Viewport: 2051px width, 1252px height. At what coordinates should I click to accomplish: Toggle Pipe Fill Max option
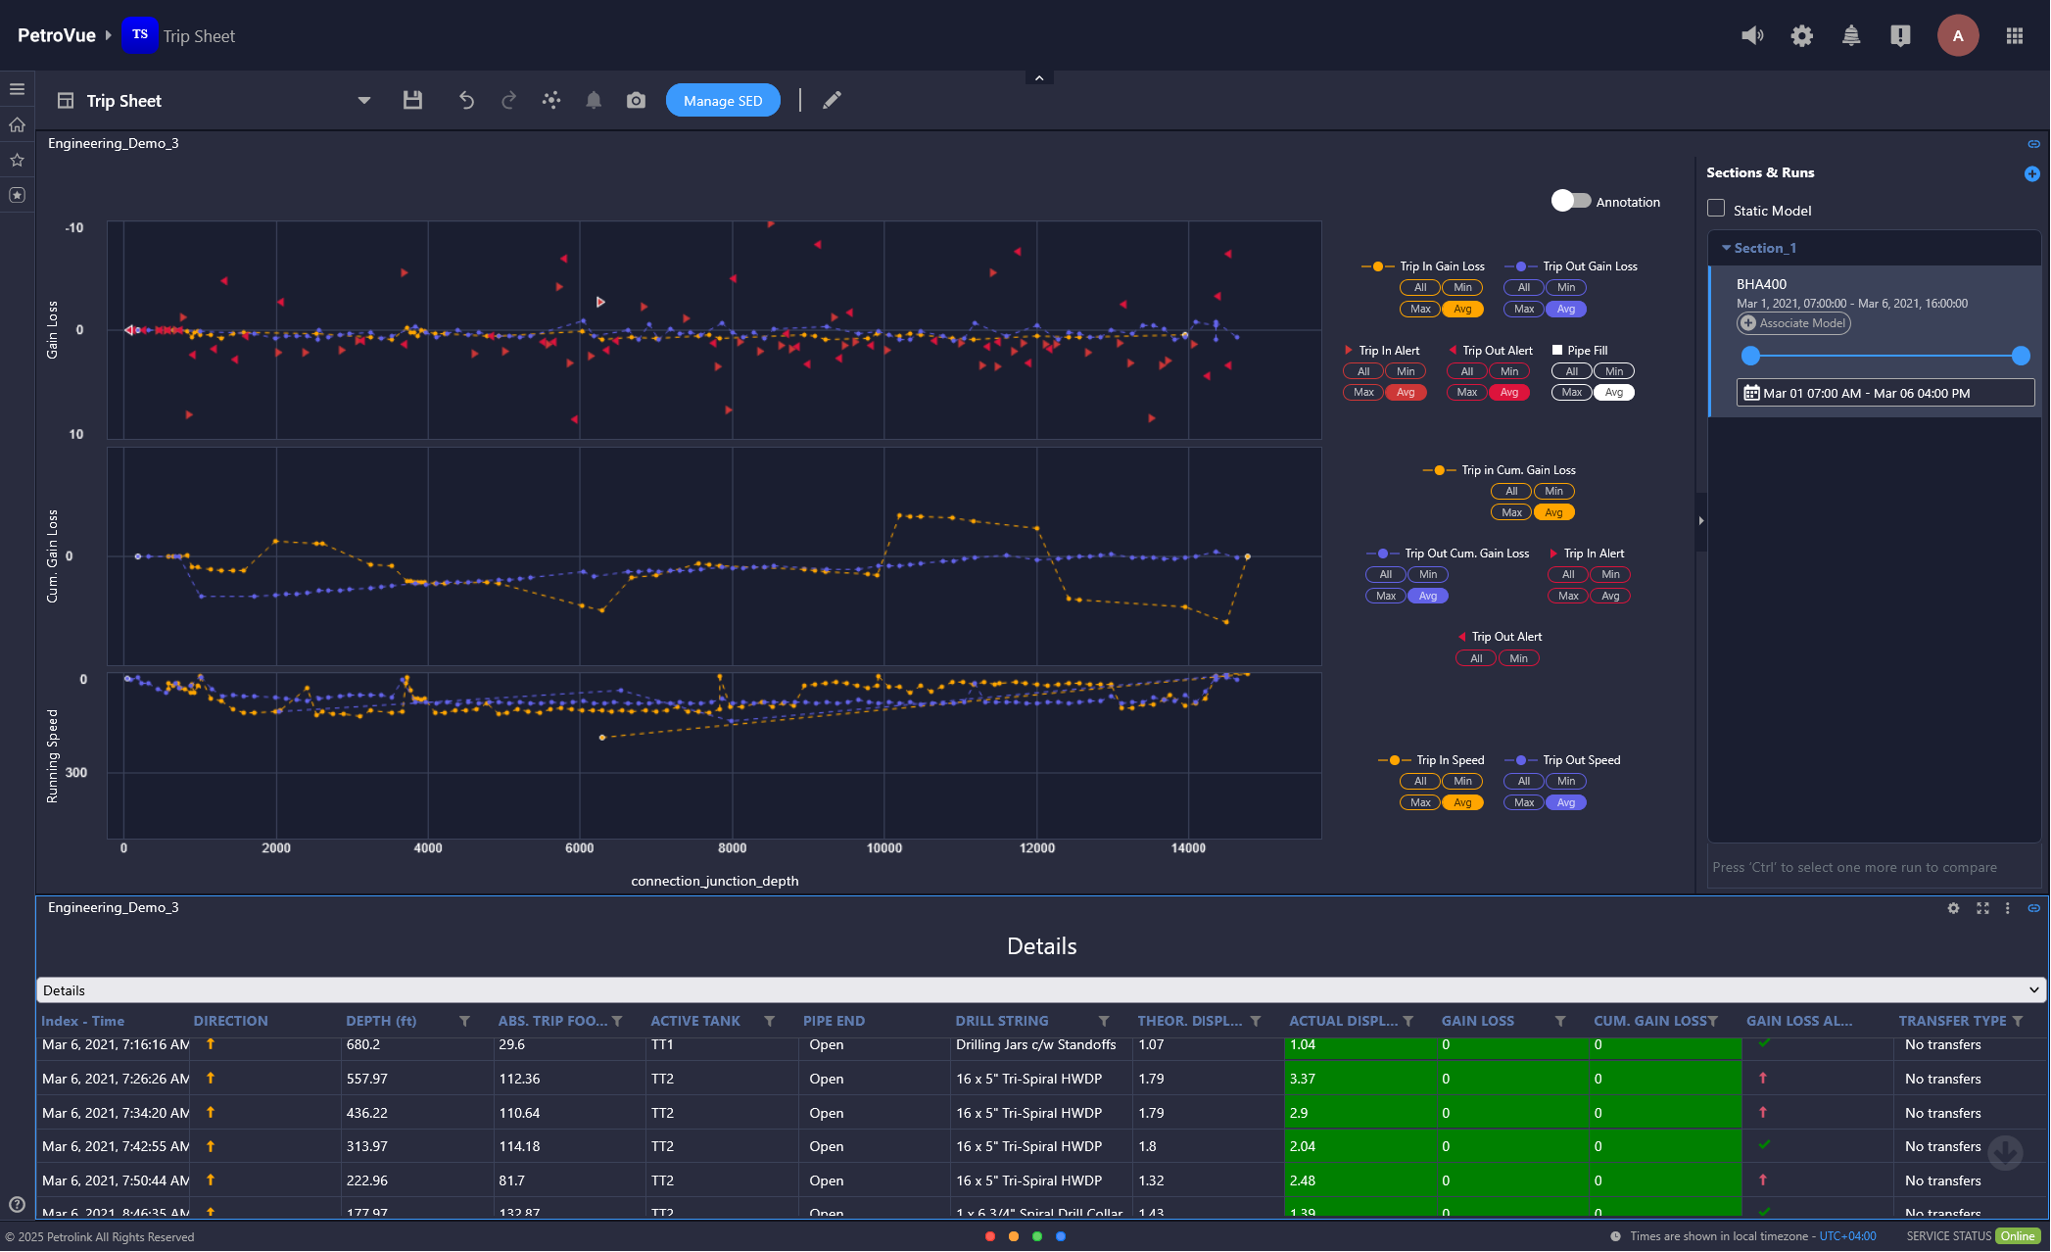point(1571,392)
